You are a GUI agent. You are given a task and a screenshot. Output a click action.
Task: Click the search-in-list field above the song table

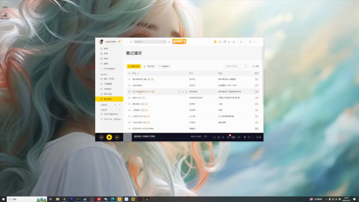(236, 66)
